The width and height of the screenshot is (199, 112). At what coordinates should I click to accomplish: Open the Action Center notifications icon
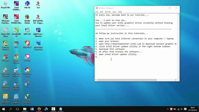click(185, 109)
